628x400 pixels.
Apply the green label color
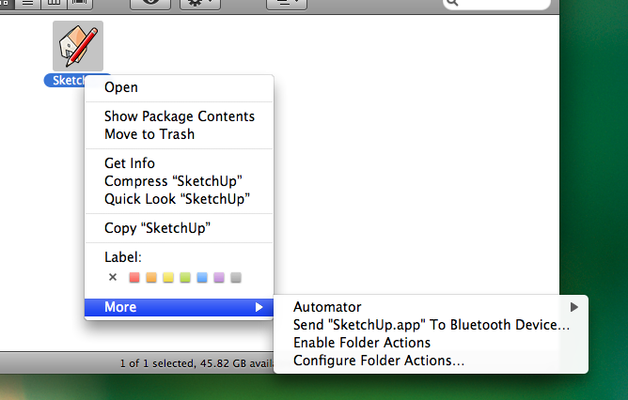(185, 277)
